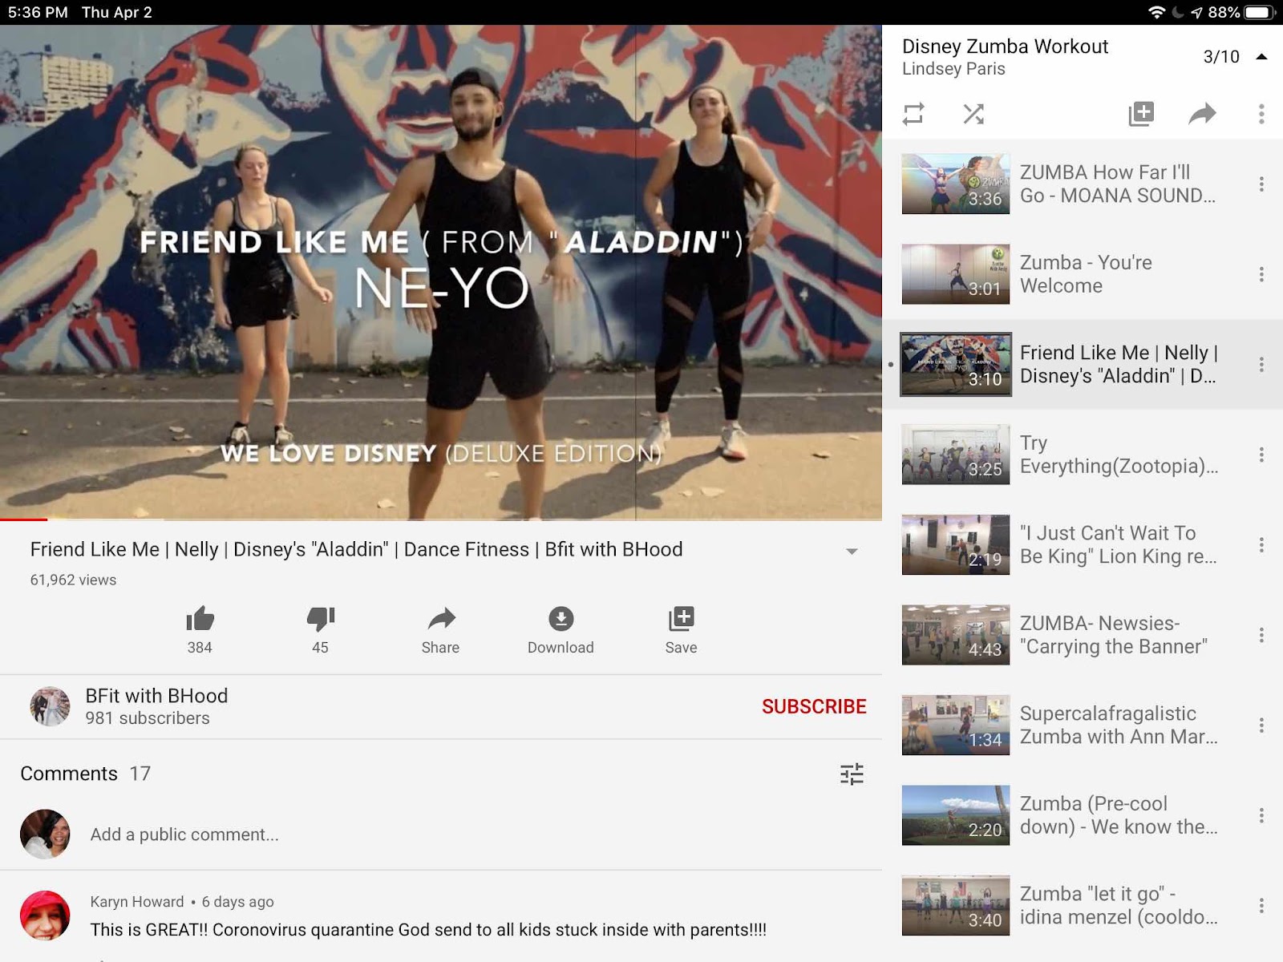This screenshot has height=962, width=1283.
Task: Subscribe to BFit with BHood channel
Action: point(814,706)
